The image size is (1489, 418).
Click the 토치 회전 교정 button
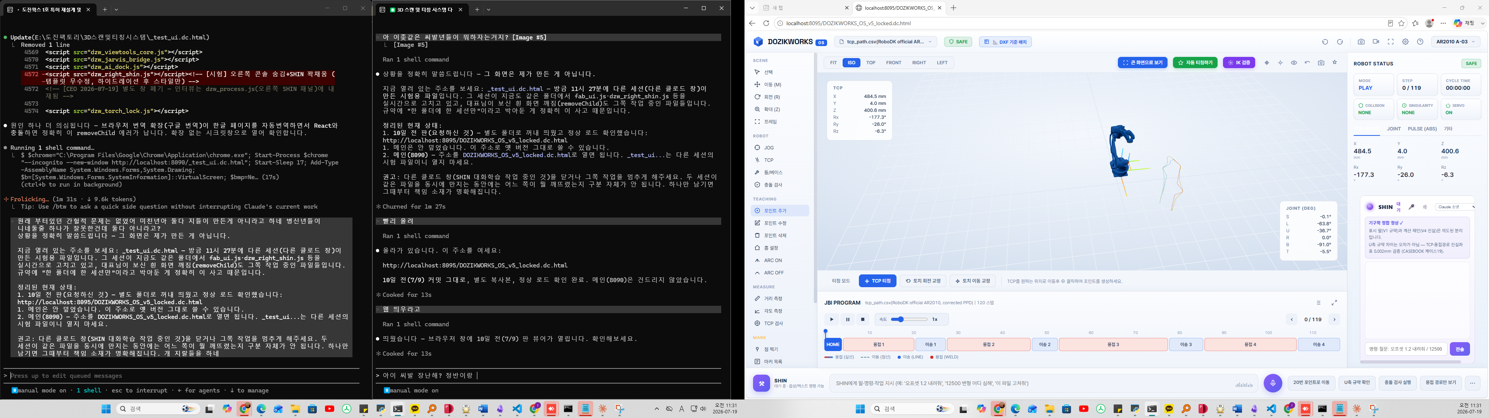click(923, 281)
